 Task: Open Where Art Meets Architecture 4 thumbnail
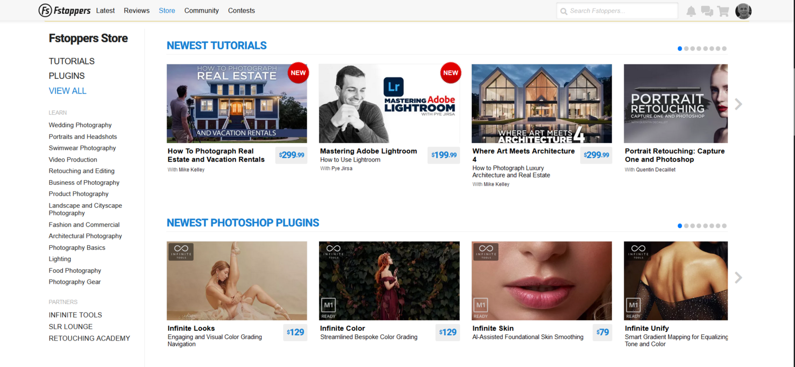pyautogui.click(x=542, y=104)
